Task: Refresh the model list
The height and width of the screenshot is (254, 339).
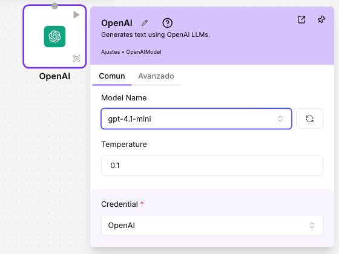Action: point(309,119)
